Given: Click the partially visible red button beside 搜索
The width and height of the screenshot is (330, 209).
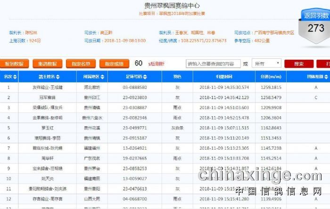Looking at the screenshot, I should pos(325,64).
